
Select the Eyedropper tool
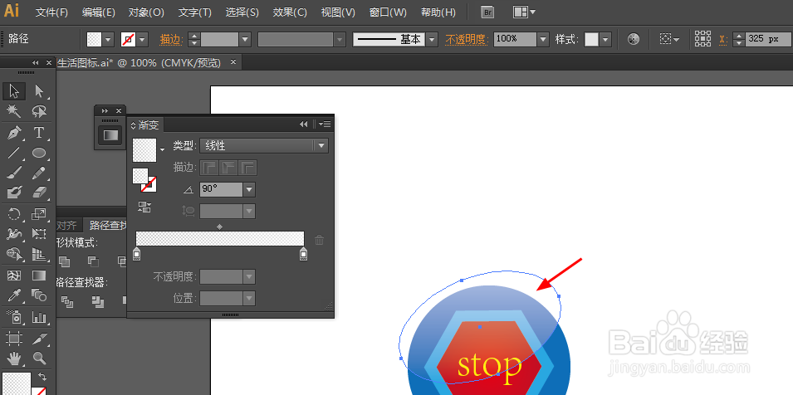[14, 295]
